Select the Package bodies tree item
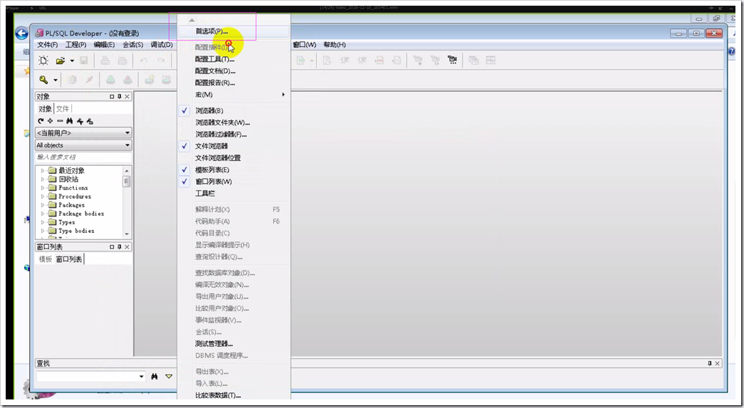Viewport: 744px width, 408px height. coord(81,214)
